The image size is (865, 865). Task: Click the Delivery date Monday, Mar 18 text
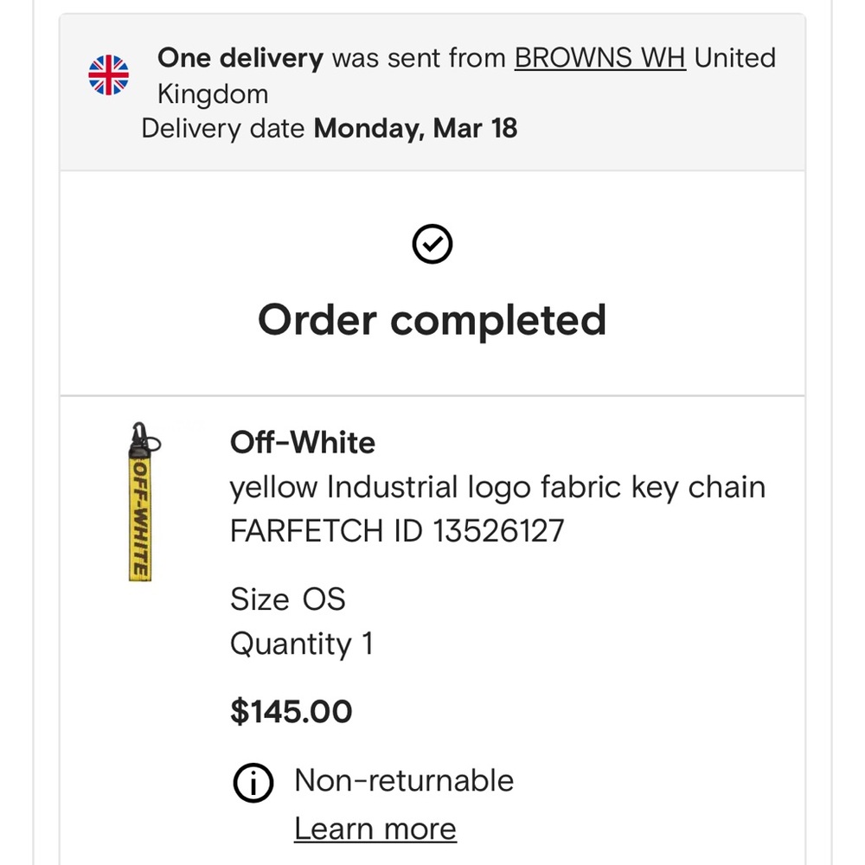coord(330,129)
